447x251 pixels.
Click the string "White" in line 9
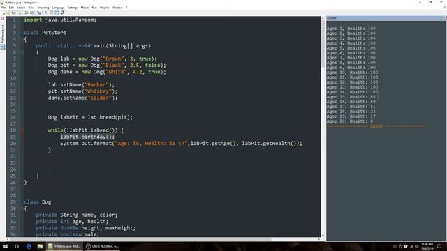pyautogui.click(x=117, y=72)
